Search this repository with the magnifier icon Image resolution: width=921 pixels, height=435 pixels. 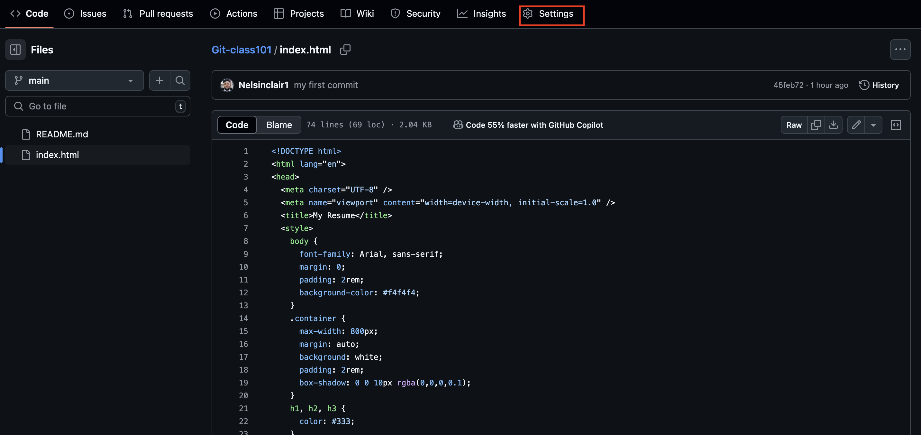tap(180, 80)
